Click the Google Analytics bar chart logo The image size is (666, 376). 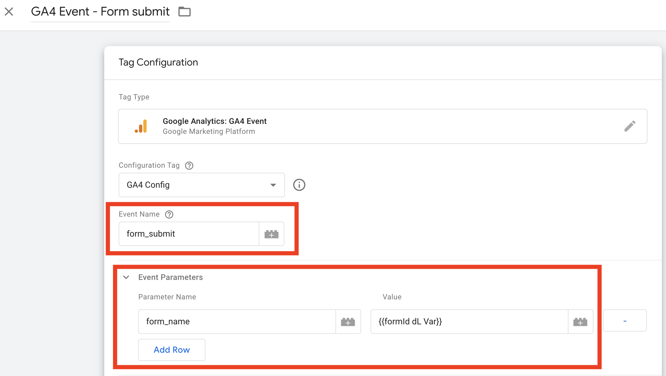pyautogui.click(x=141, y=126)
